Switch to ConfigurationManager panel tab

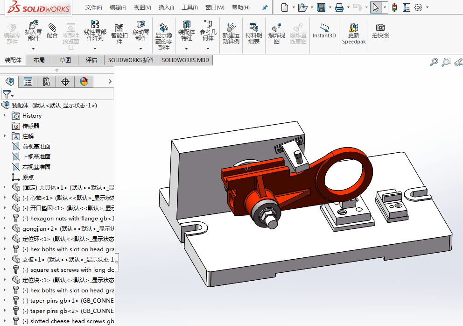click(46, 82)
